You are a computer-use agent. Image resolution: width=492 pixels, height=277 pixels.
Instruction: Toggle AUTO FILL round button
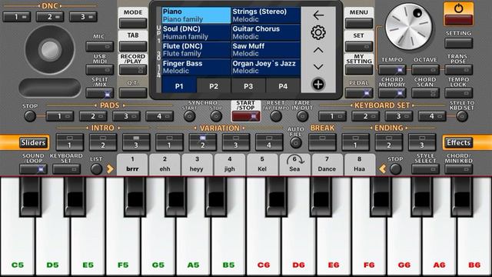tap(295, 143)
